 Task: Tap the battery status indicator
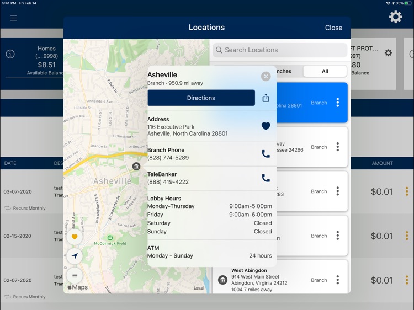click(408, 3)
